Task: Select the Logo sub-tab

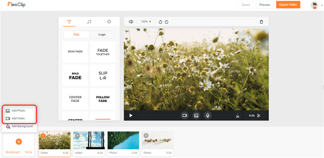Action: [x=102, y=35]
